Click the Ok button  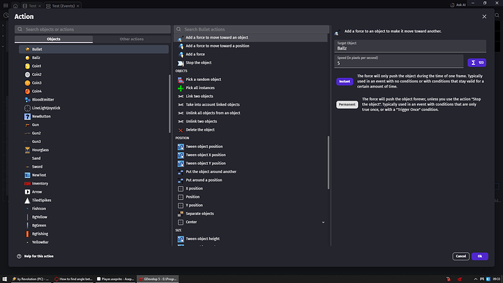(x=480, y=256)
